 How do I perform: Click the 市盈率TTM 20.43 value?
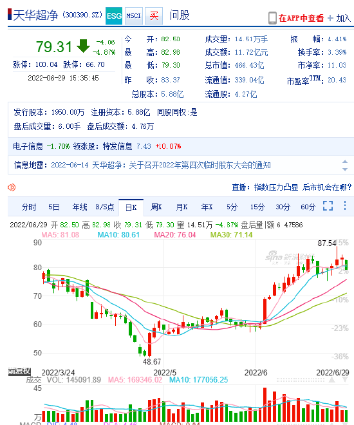tap(337, 80)
